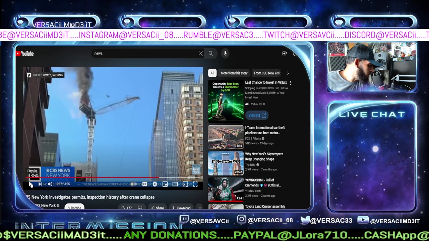
Task: Show more filter chips with right chevron
Action: pos(288,73)
